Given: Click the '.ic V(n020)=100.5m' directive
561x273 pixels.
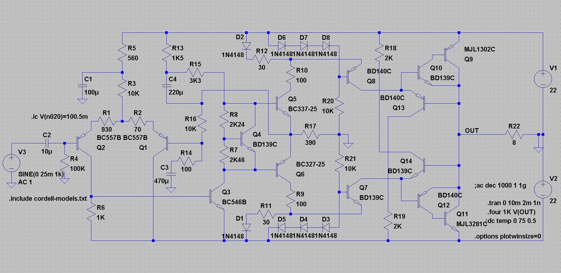Looking at the screenshot, I should tap(60, 116).
